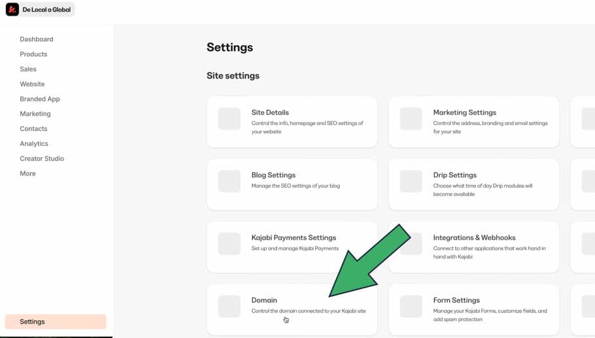This screenshot has width=595, height=338.
Task: Open the Dashboard menu item
Action: (x=37, y=39)
